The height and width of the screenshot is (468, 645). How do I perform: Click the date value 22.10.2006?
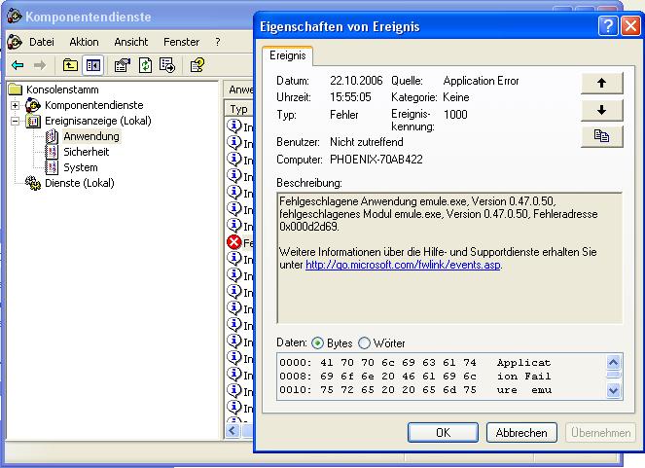(x=356, y=81)
